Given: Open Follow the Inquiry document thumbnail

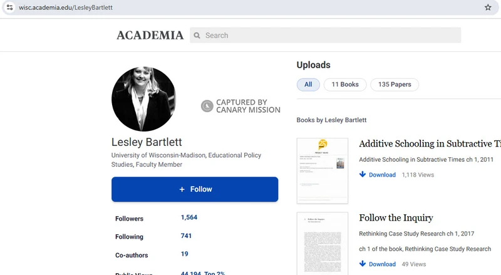Looking at the screenshot, I should tap(322, 243).
